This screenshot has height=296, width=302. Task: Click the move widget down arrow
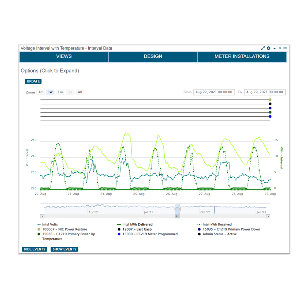tap(280, 48)
